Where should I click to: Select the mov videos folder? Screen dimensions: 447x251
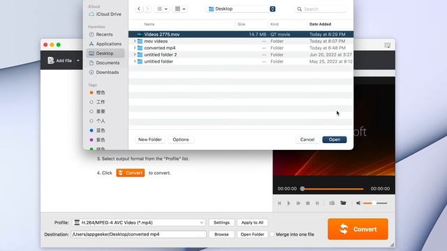tap(241, 41)
